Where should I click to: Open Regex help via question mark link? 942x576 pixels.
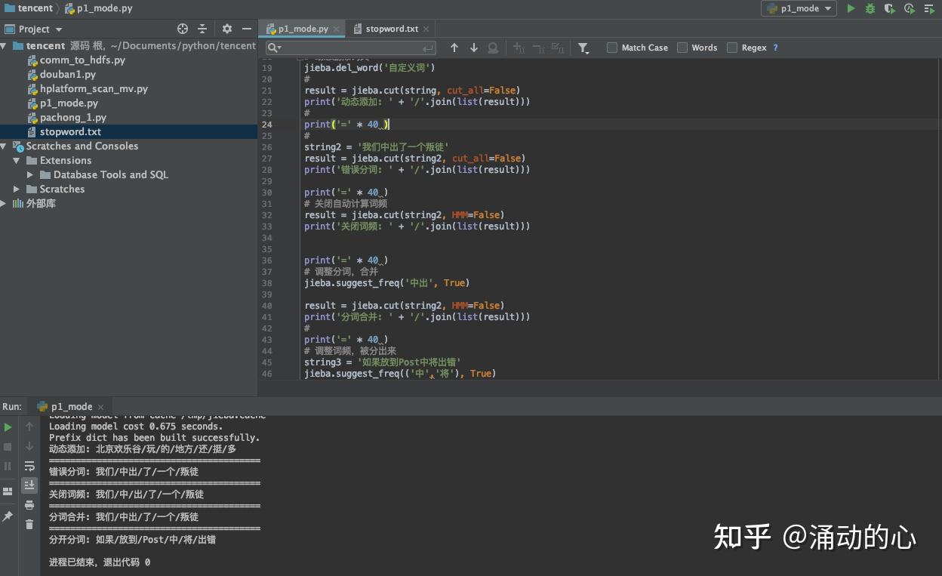pos(775,47)
